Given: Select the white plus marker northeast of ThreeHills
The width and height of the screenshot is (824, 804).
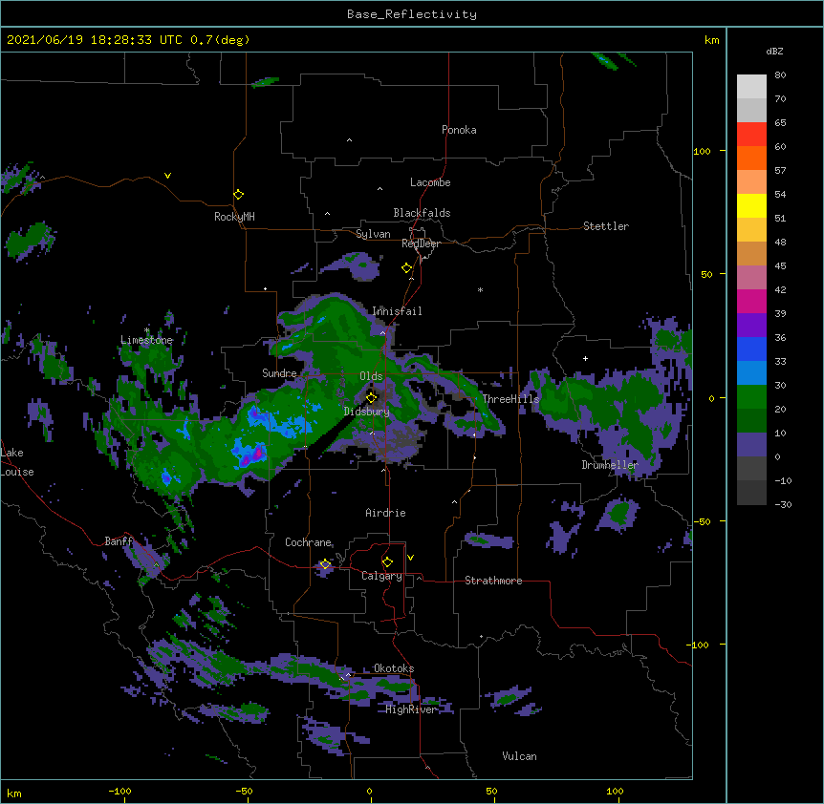Looking at the screenshot, I should (585, 358).
